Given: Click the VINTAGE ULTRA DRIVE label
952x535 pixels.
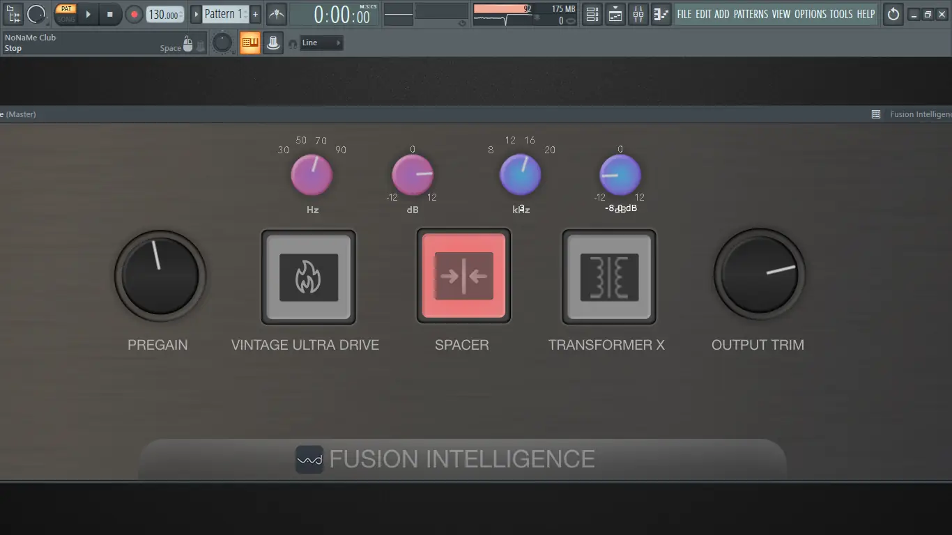Looking at the screenshot, I should click(x=305, y=345).
